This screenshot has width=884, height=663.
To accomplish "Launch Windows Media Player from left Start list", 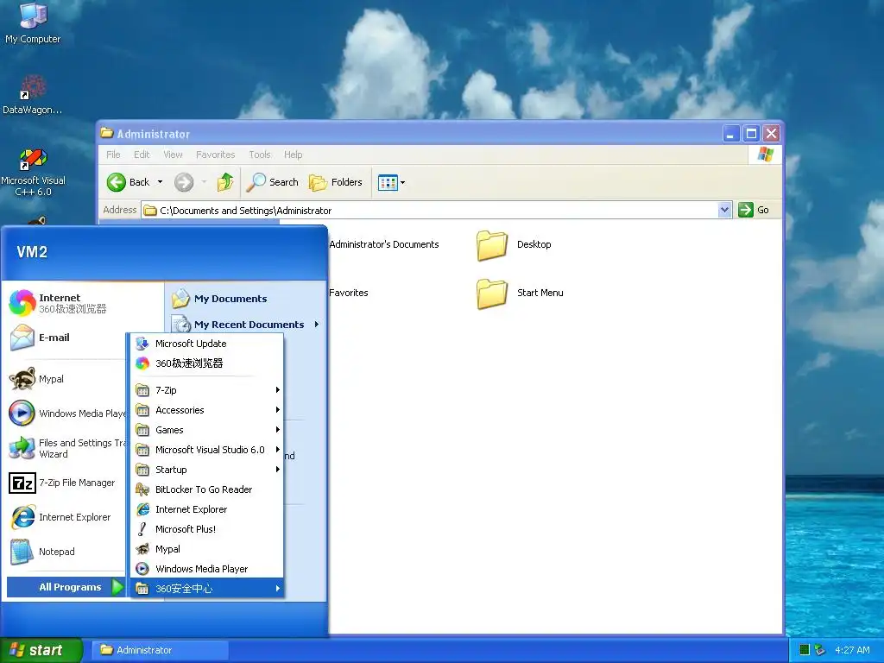I will coord(66,414).
